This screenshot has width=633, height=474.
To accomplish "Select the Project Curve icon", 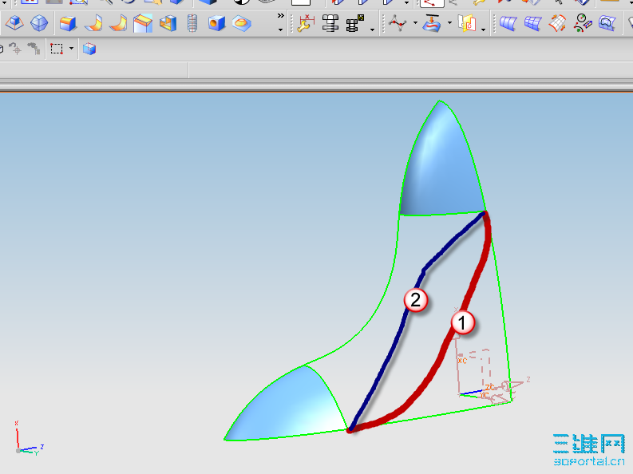I will [x=432, y=23].
